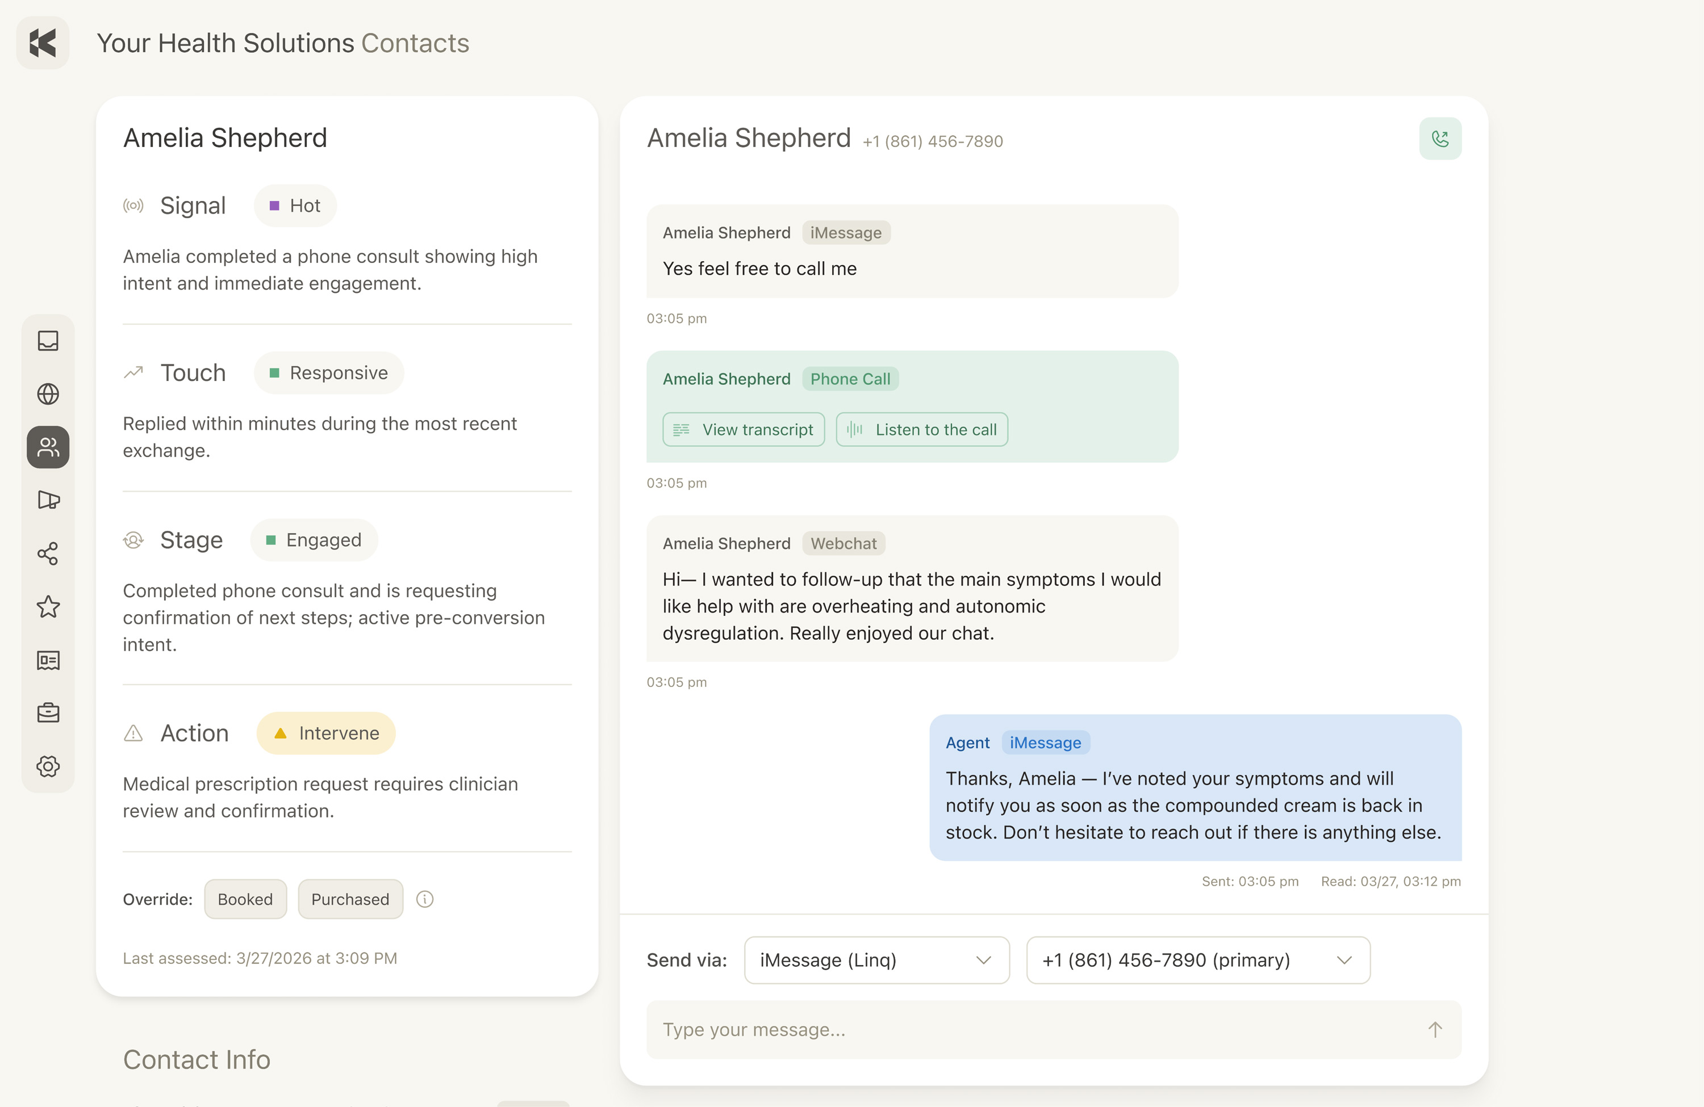This screenshot has width=1704, height=1107.
Task: Click the Contact Info heading
Action: pyautogui.click(x=197, y=1060)
